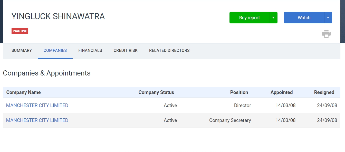Select the Companies tab
The height and width of the screenshot is (152, 345).
(x=55, y=51)
